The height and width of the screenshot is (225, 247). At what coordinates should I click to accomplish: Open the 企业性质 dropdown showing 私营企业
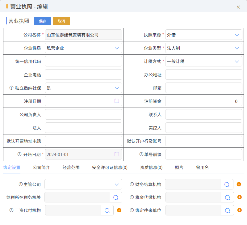pyautogui.click(x=83, y=48)
